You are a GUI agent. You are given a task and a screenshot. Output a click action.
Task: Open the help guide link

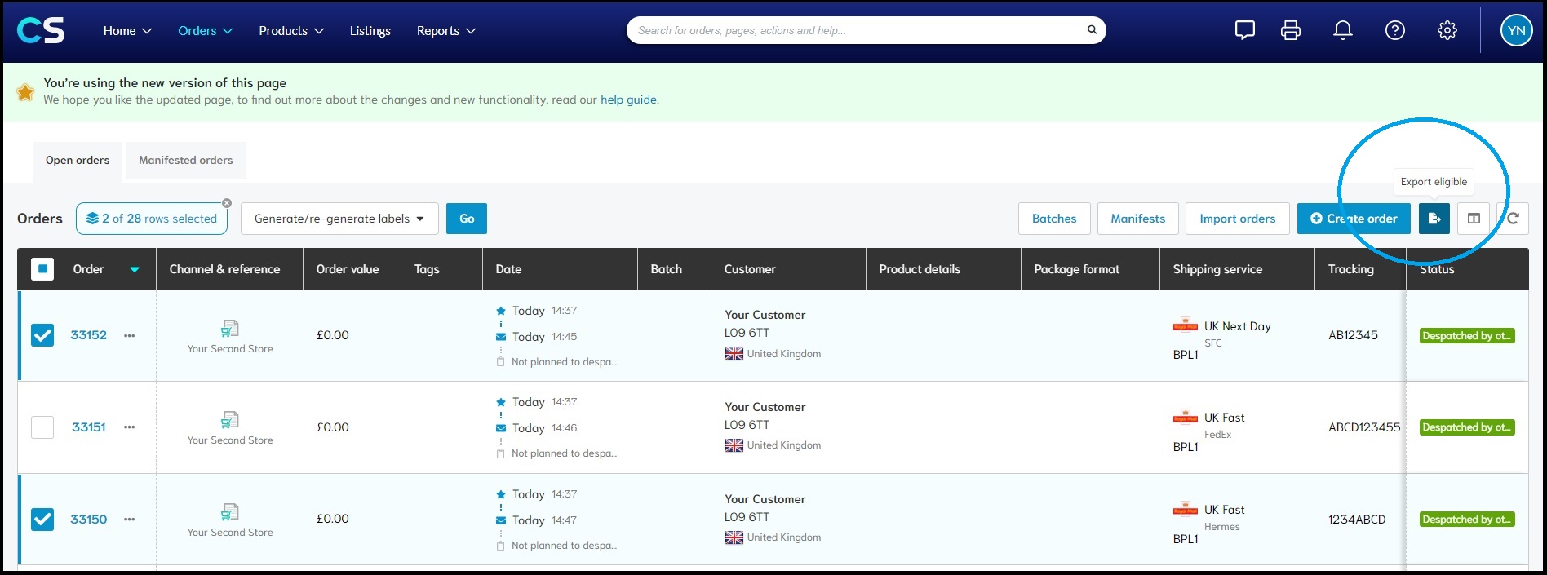coord(628,100)
